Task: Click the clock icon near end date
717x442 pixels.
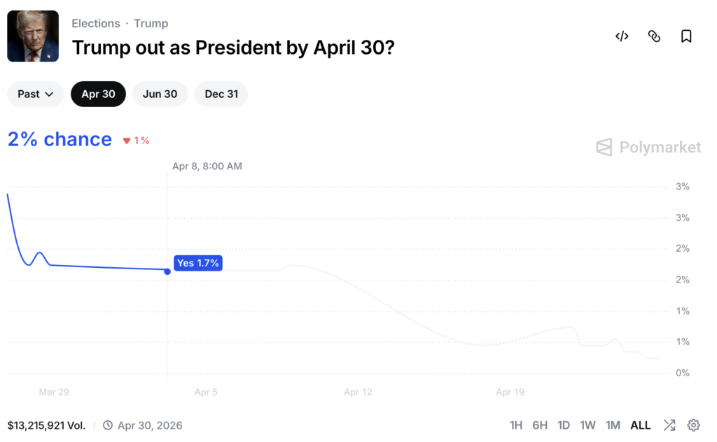Action: [x=108, y=425]
